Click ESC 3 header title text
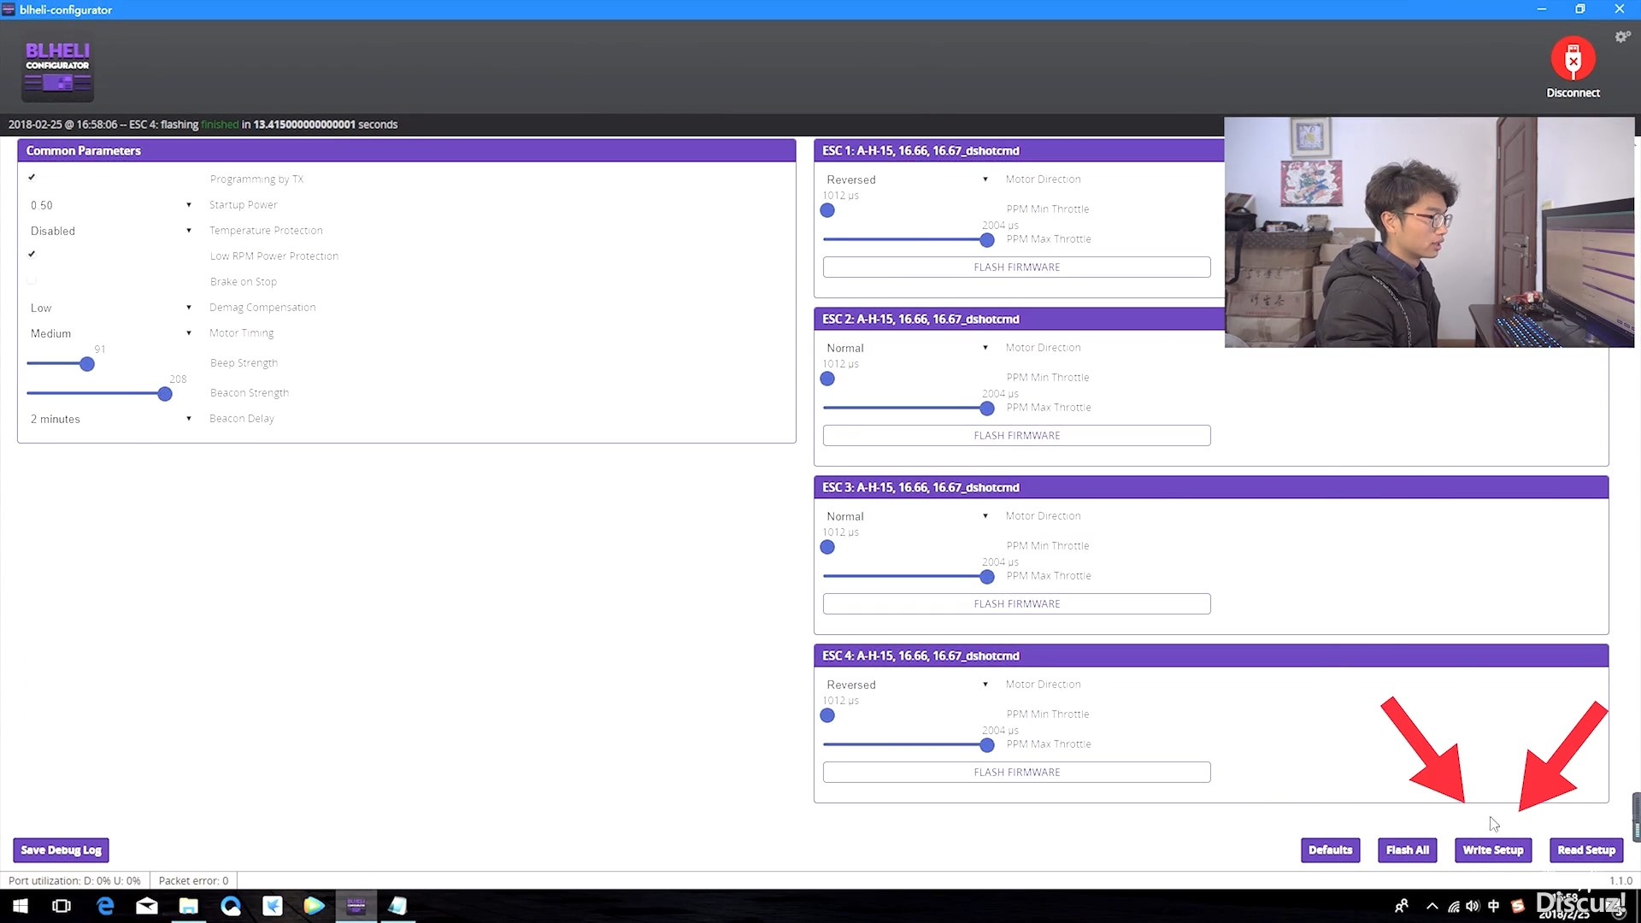Viewport: 1641px width, 923px height. [920, 487]
